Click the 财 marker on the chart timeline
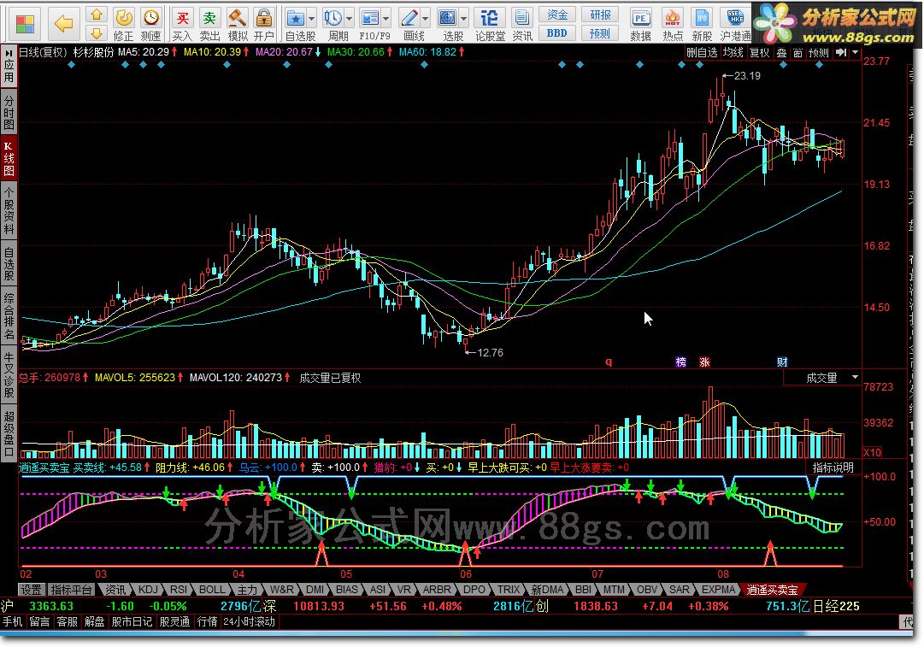The image size is (924, 647). pyautogui.click(x=782, y=362)
